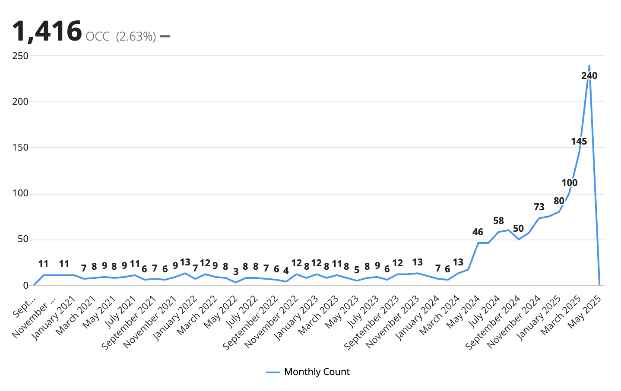Click the 50 y-axis tick label
Screen dimensions: 621x391
click(x=23, y=240)
